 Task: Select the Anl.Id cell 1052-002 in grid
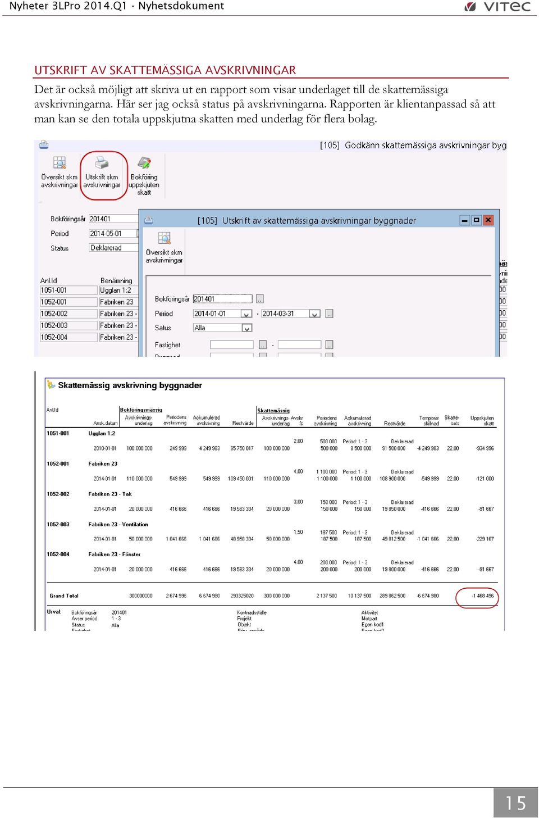pyautogui.click(x=68, y=313)
